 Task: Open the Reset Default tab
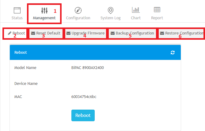[46, 33]
